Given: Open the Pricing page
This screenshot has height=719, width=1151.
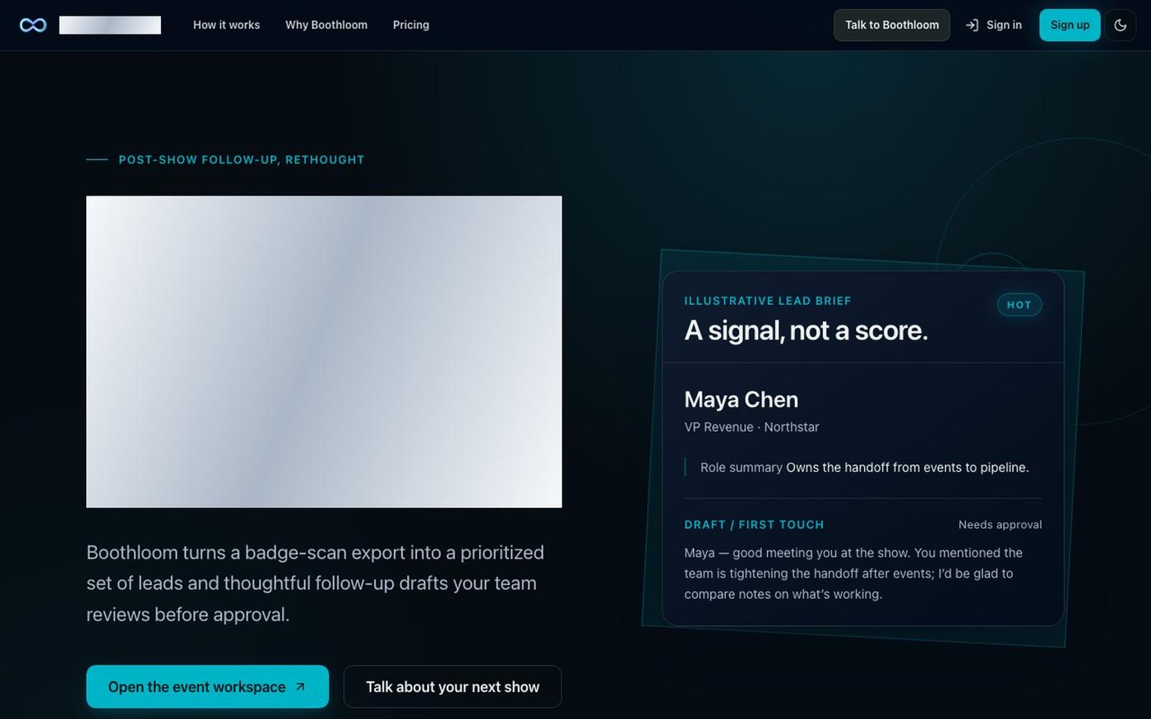Looking at the screenshot, I should 411,25.
